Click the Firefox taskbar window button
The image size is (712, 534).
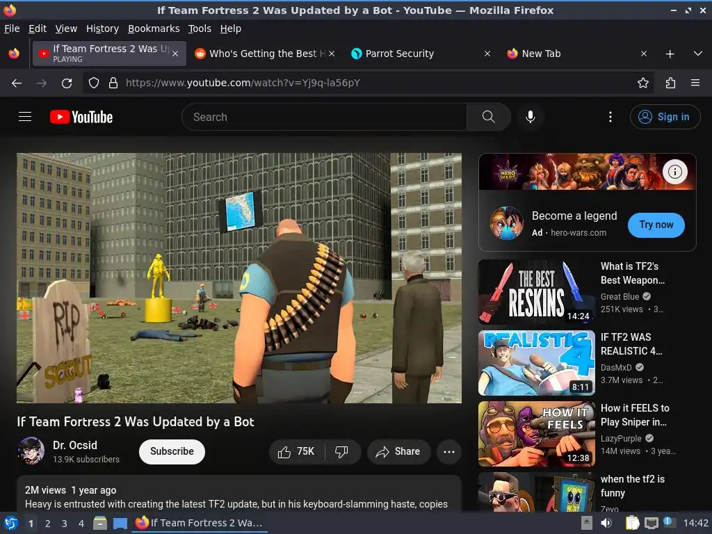tap(200, 523)
